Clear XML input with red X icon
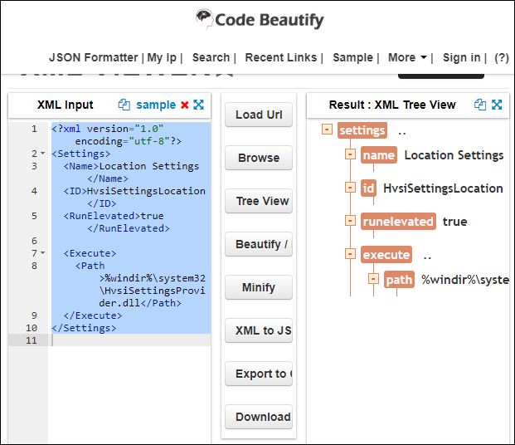The image size is (515, 445). point(185,105)
